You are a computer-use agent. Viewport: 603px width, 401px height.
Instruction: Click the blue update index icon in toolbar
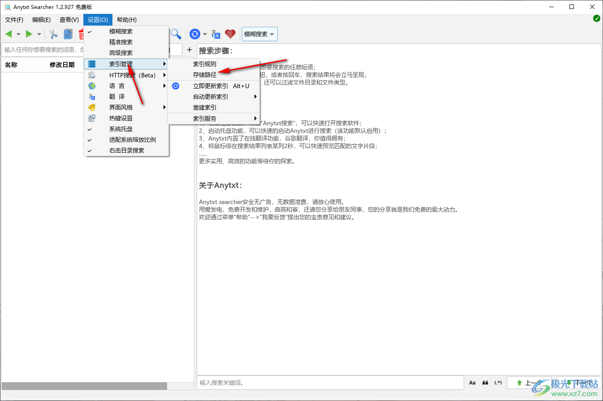tap(194, 34)
